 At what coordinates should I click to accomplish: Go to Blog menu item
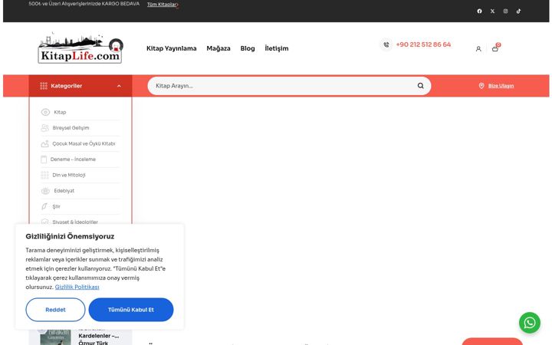pyautogui.click(x=248, y=48)
